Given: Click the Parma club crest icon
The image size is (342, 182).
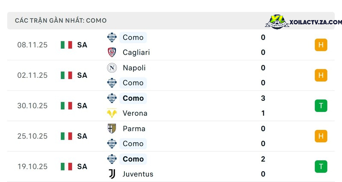Looking at the screenshot, I should pyautogui.click(x=112, y=129).
